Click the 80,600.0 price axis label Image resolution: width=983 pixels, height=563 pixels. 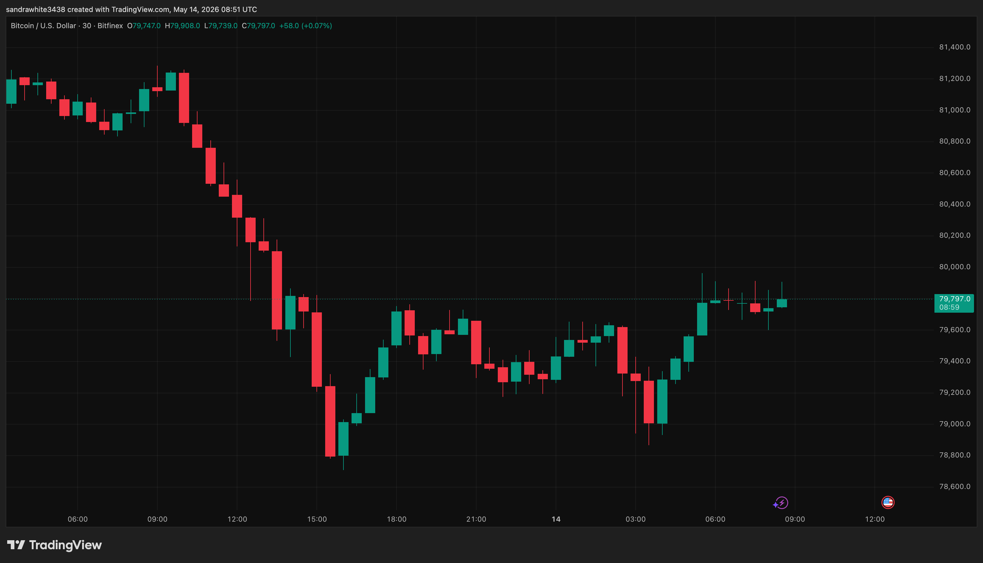955,173
